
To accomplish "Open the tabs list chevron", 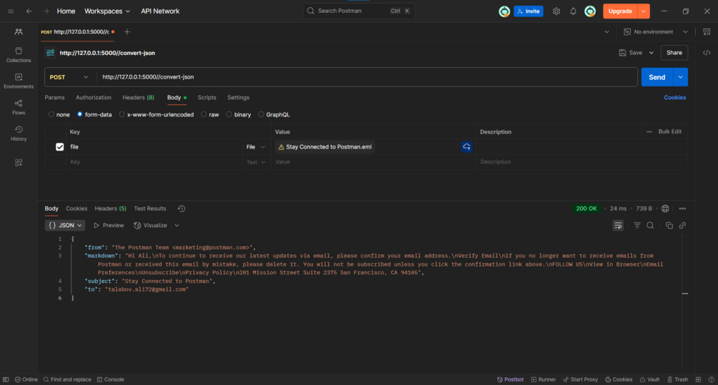I will [x=607, y=31].
